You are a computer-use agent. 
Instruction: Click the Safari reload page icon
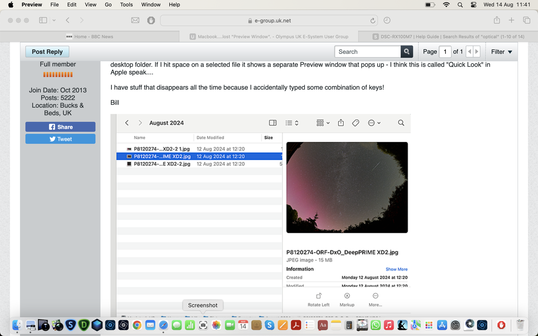373,21
